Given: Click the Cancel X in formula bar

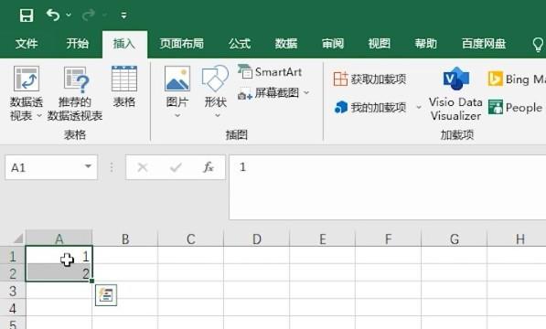Looking at the screenshot, I should [143, 167].
